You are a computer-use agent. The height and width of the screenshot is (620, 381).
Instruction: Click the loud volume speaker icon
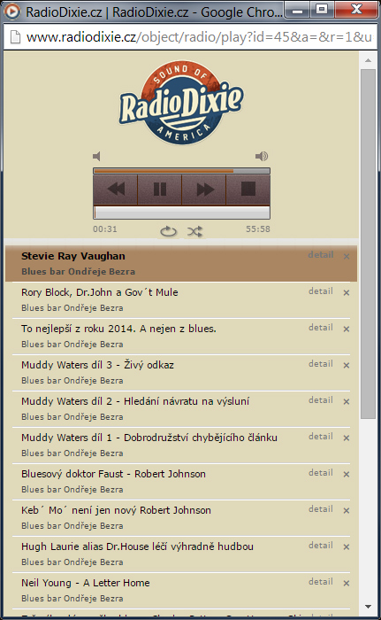tap(262, 156)
